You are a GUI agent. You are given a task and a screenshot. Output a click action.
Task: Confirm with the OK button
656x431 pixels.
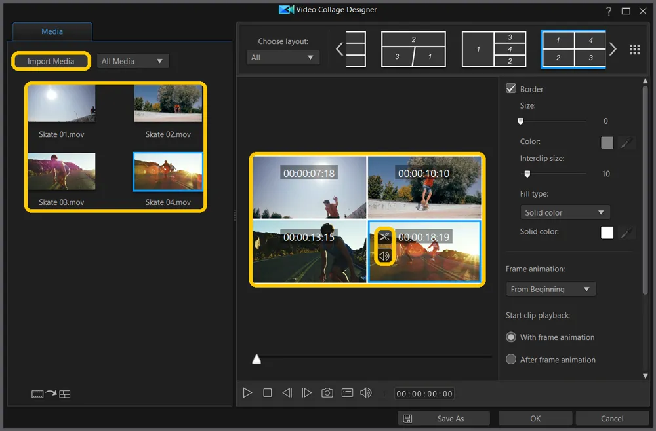(x=535, y=419)
